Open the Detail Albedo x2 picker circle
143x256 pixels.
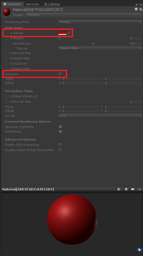(11, 96)
